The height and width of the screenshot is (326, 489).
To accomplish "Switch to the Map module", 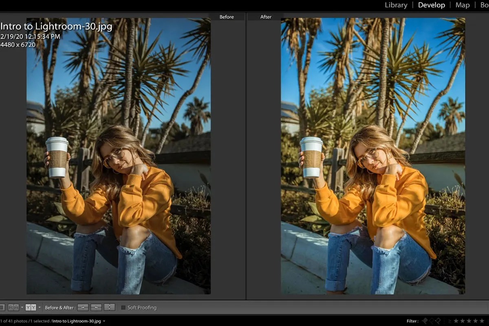I will click(x=463, y=5).
